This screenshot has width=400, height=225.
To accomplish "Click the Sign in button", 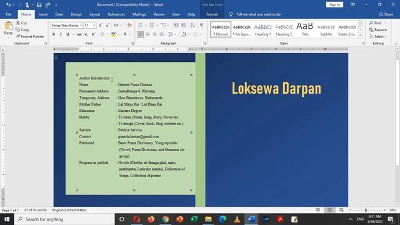I will (x=334, y=4).
